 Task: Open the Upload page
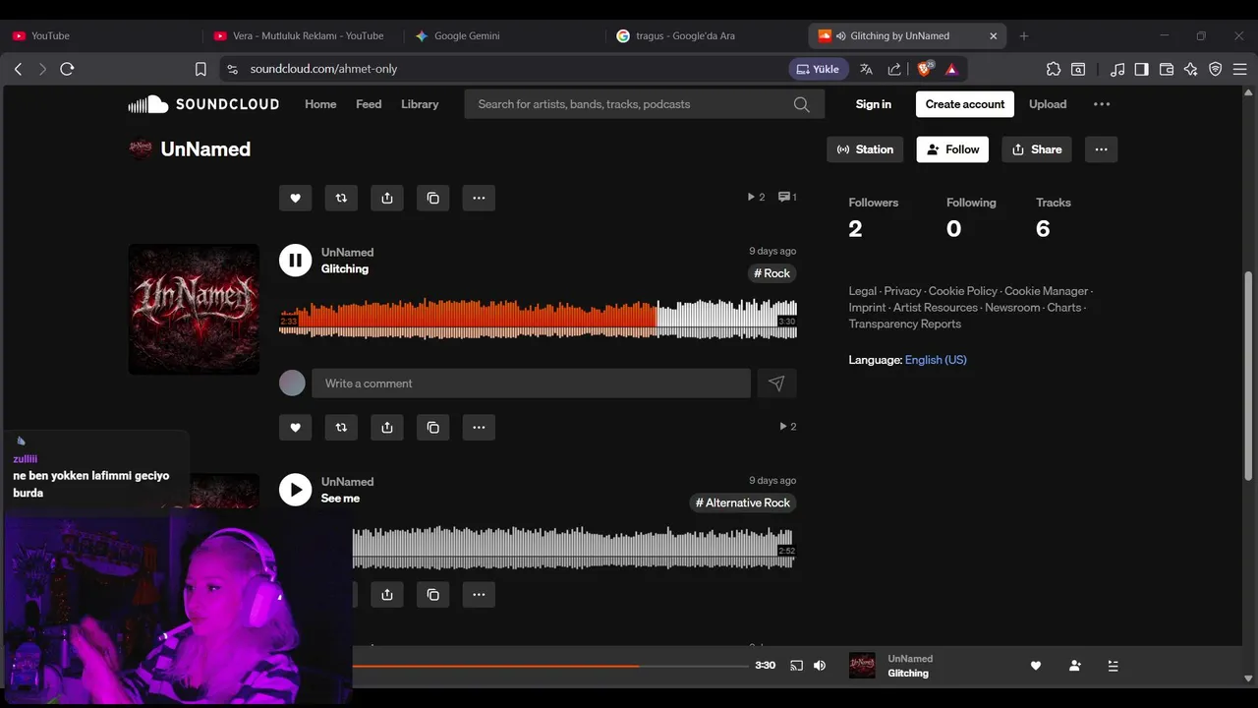(1048, 104)
